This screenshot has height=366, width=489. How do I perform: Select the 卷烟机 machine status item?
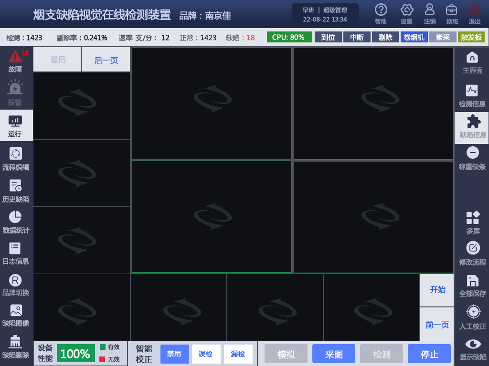click(x=413, y=37)
